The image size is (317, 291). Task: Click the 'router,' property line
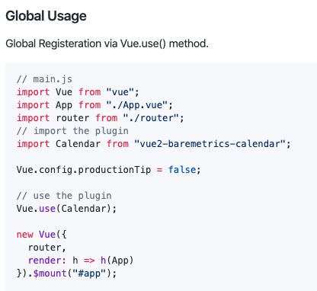tap(47, 248)
